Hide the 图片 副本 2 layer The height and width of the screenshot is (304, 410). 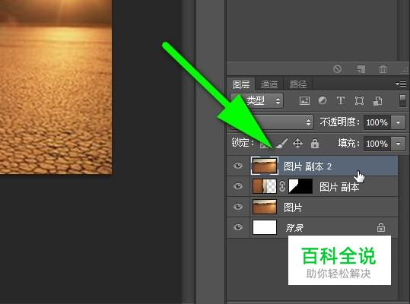(x=238, y=166)
